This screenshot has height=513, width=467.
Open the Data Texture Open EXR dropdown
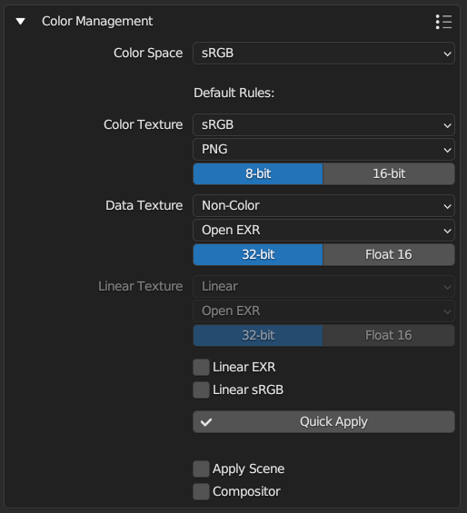(323, 230)
